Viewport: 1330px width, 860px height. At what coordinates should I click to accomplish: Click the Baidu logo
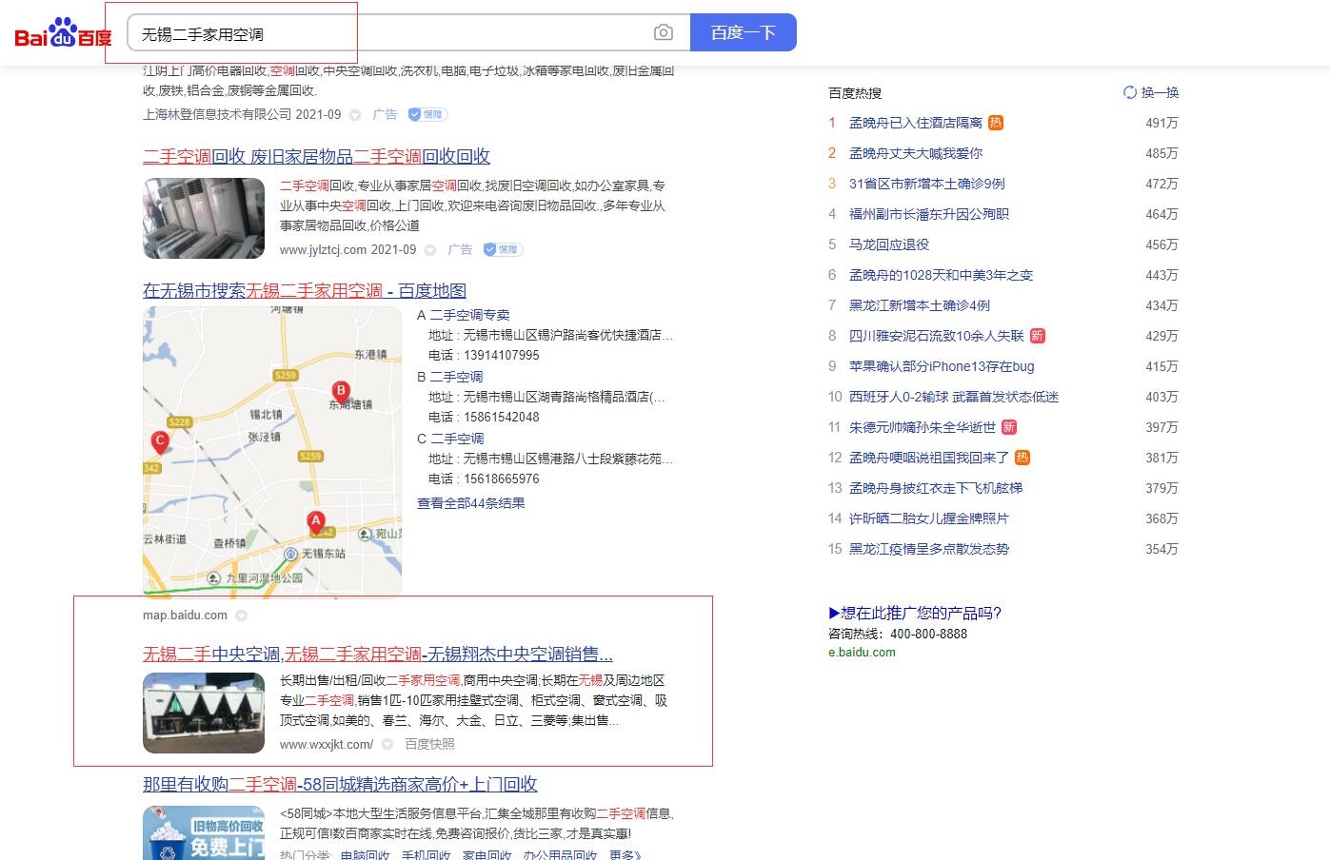[x=63, y=33]
